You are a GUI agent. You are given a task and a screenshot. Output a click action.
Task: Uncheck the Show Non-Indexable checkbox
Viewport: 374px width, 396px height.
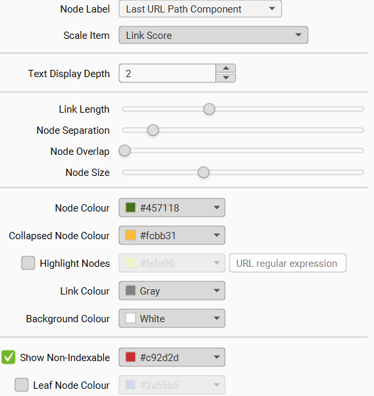pyautogui.click(x=9, y=357)
